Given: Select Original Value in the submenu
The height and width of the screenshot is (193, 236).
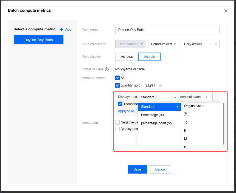Looking at the screenshot, I should (194, 106).
